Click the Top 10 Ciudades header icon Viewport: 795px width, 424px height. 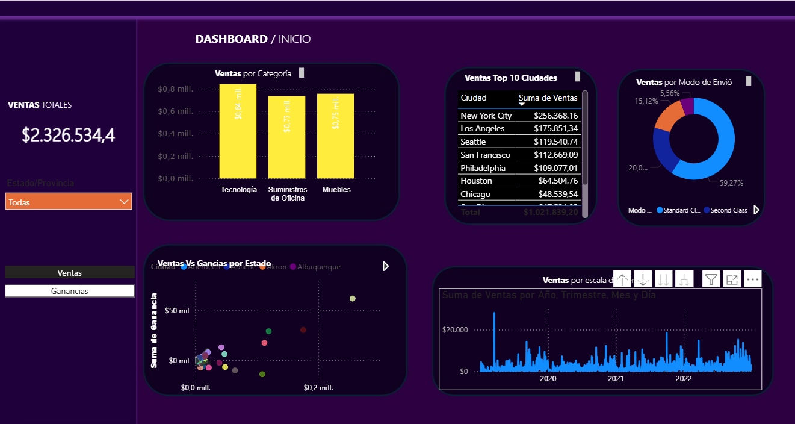coord(577,76)
